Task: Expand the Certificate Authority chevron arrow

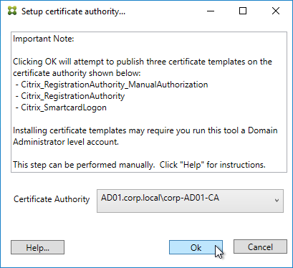Action: click(277, 201)
